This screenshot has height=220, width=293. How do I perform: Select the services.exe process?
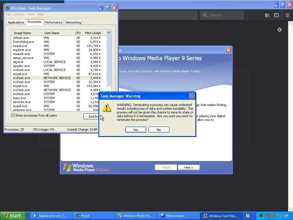[x=55, y=102]
